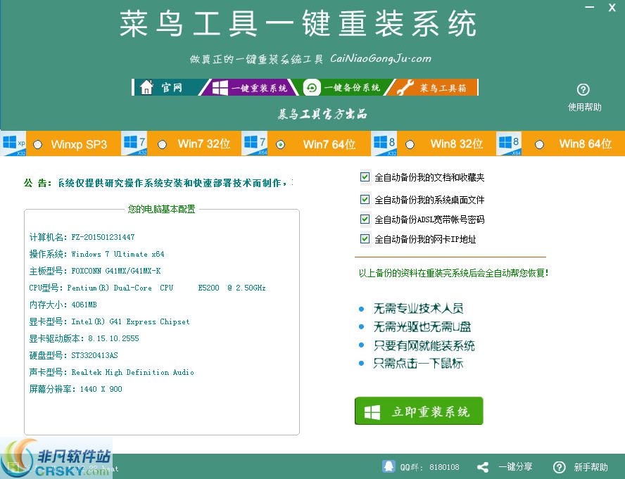Viewport: 625px width, 479px height.
Task: Uncheck 全自动备份我的文档和收藏夹 checkbox
Action: coord(365,177)
